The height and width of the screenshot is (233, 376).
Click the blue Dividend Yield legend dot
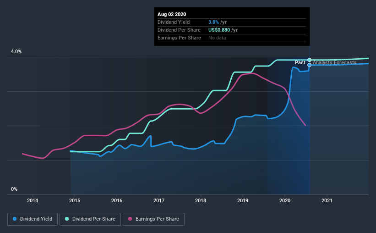click(15, 219)
